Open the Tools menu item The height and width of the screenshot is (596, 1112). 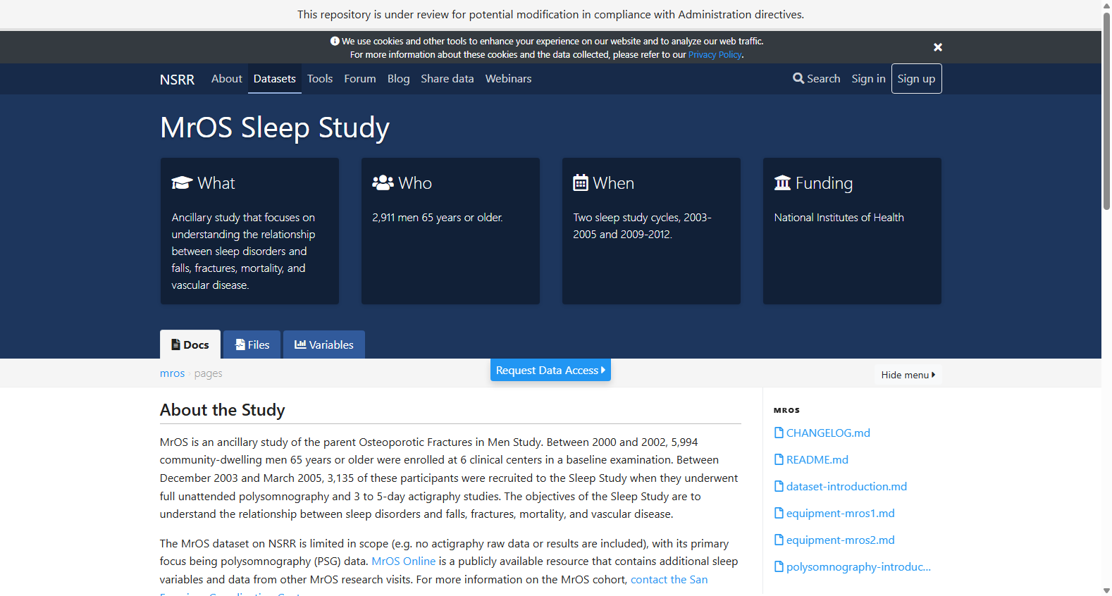click(x=320, y=79)
